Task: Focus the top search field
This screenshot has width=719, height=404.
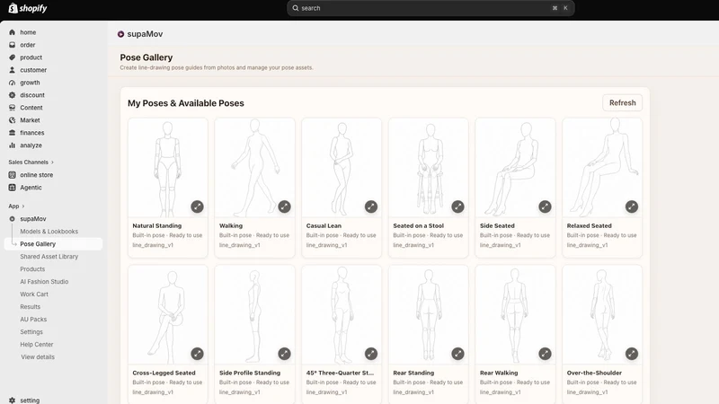Action: coord(431,8)
